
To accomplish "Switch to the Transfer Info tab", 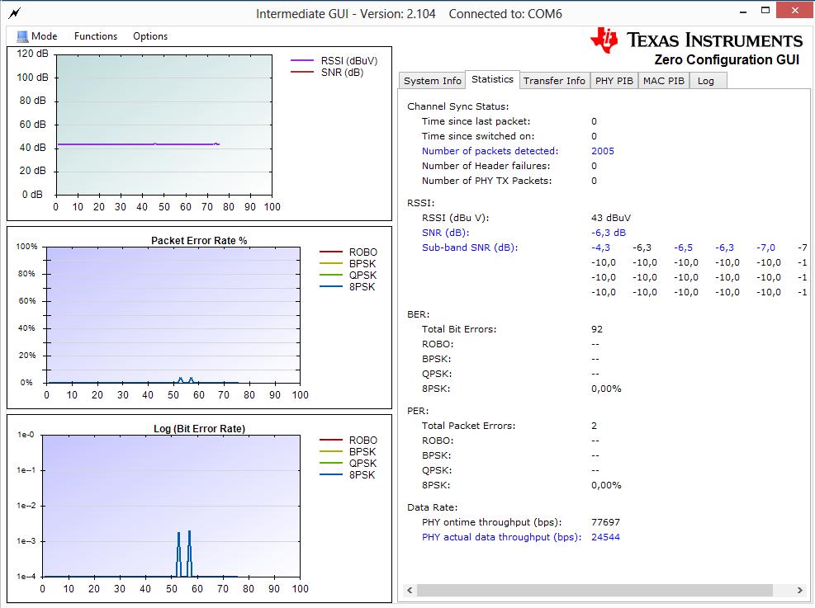I will (554, 81).
